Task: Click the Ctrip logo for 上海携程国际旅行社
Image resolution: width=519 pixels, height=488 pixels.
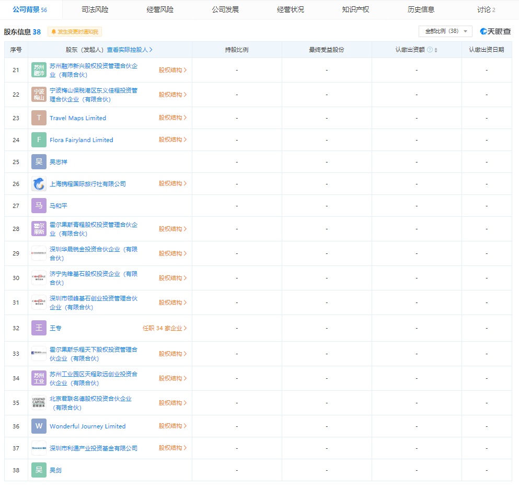Action: (x=39, y=184)
